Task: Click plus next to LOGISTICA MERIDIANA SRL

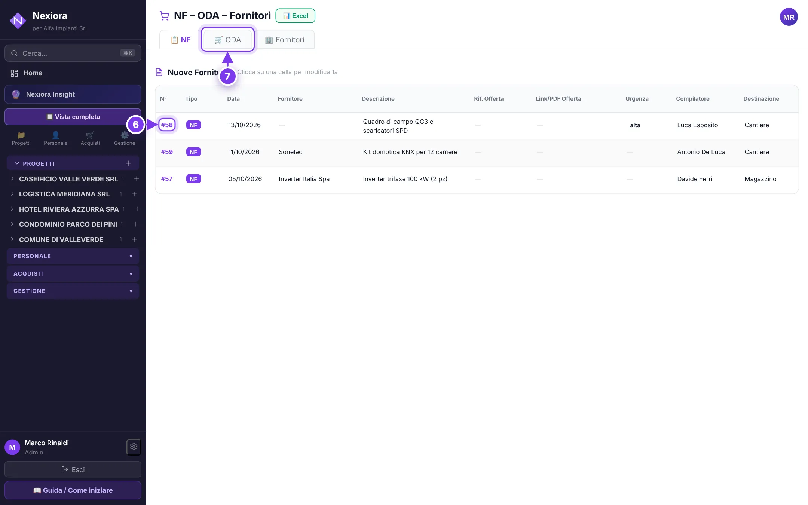Action: pos(134,194)
